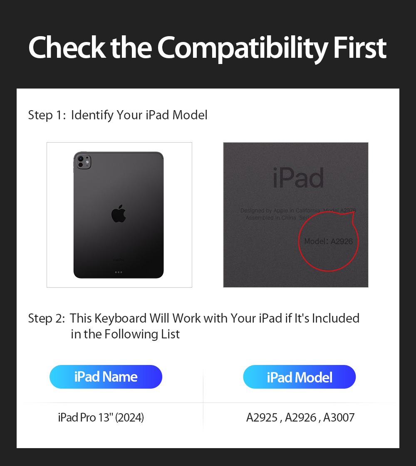The image size is (416, 466).
Task: Click the Check the Compatibility First heading
Action: tap(208, 48)
